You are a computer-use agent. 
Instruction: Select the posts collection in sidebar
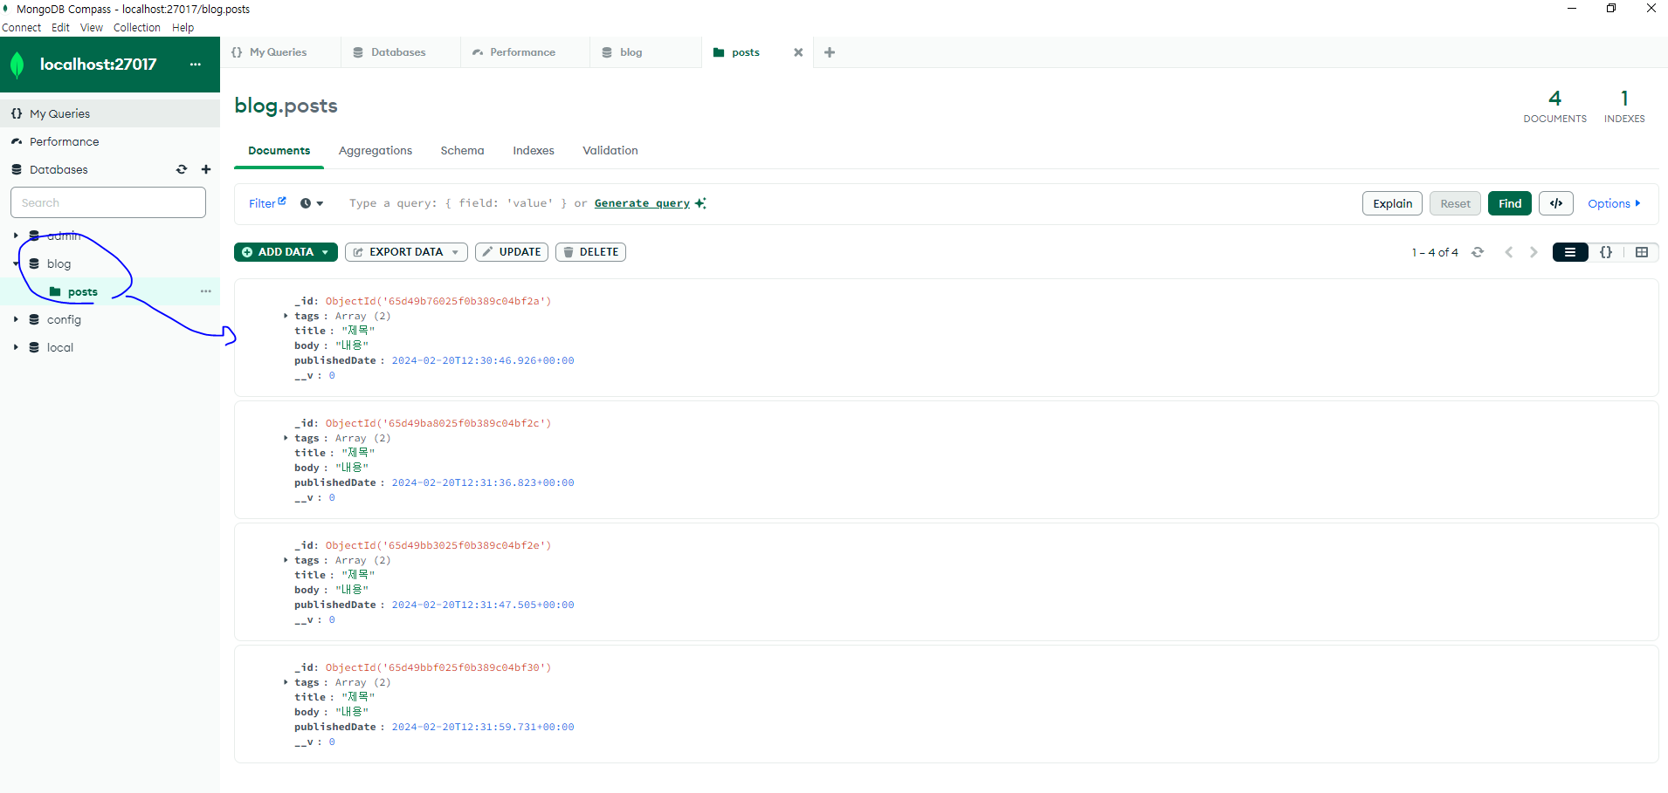pos(110,291)
